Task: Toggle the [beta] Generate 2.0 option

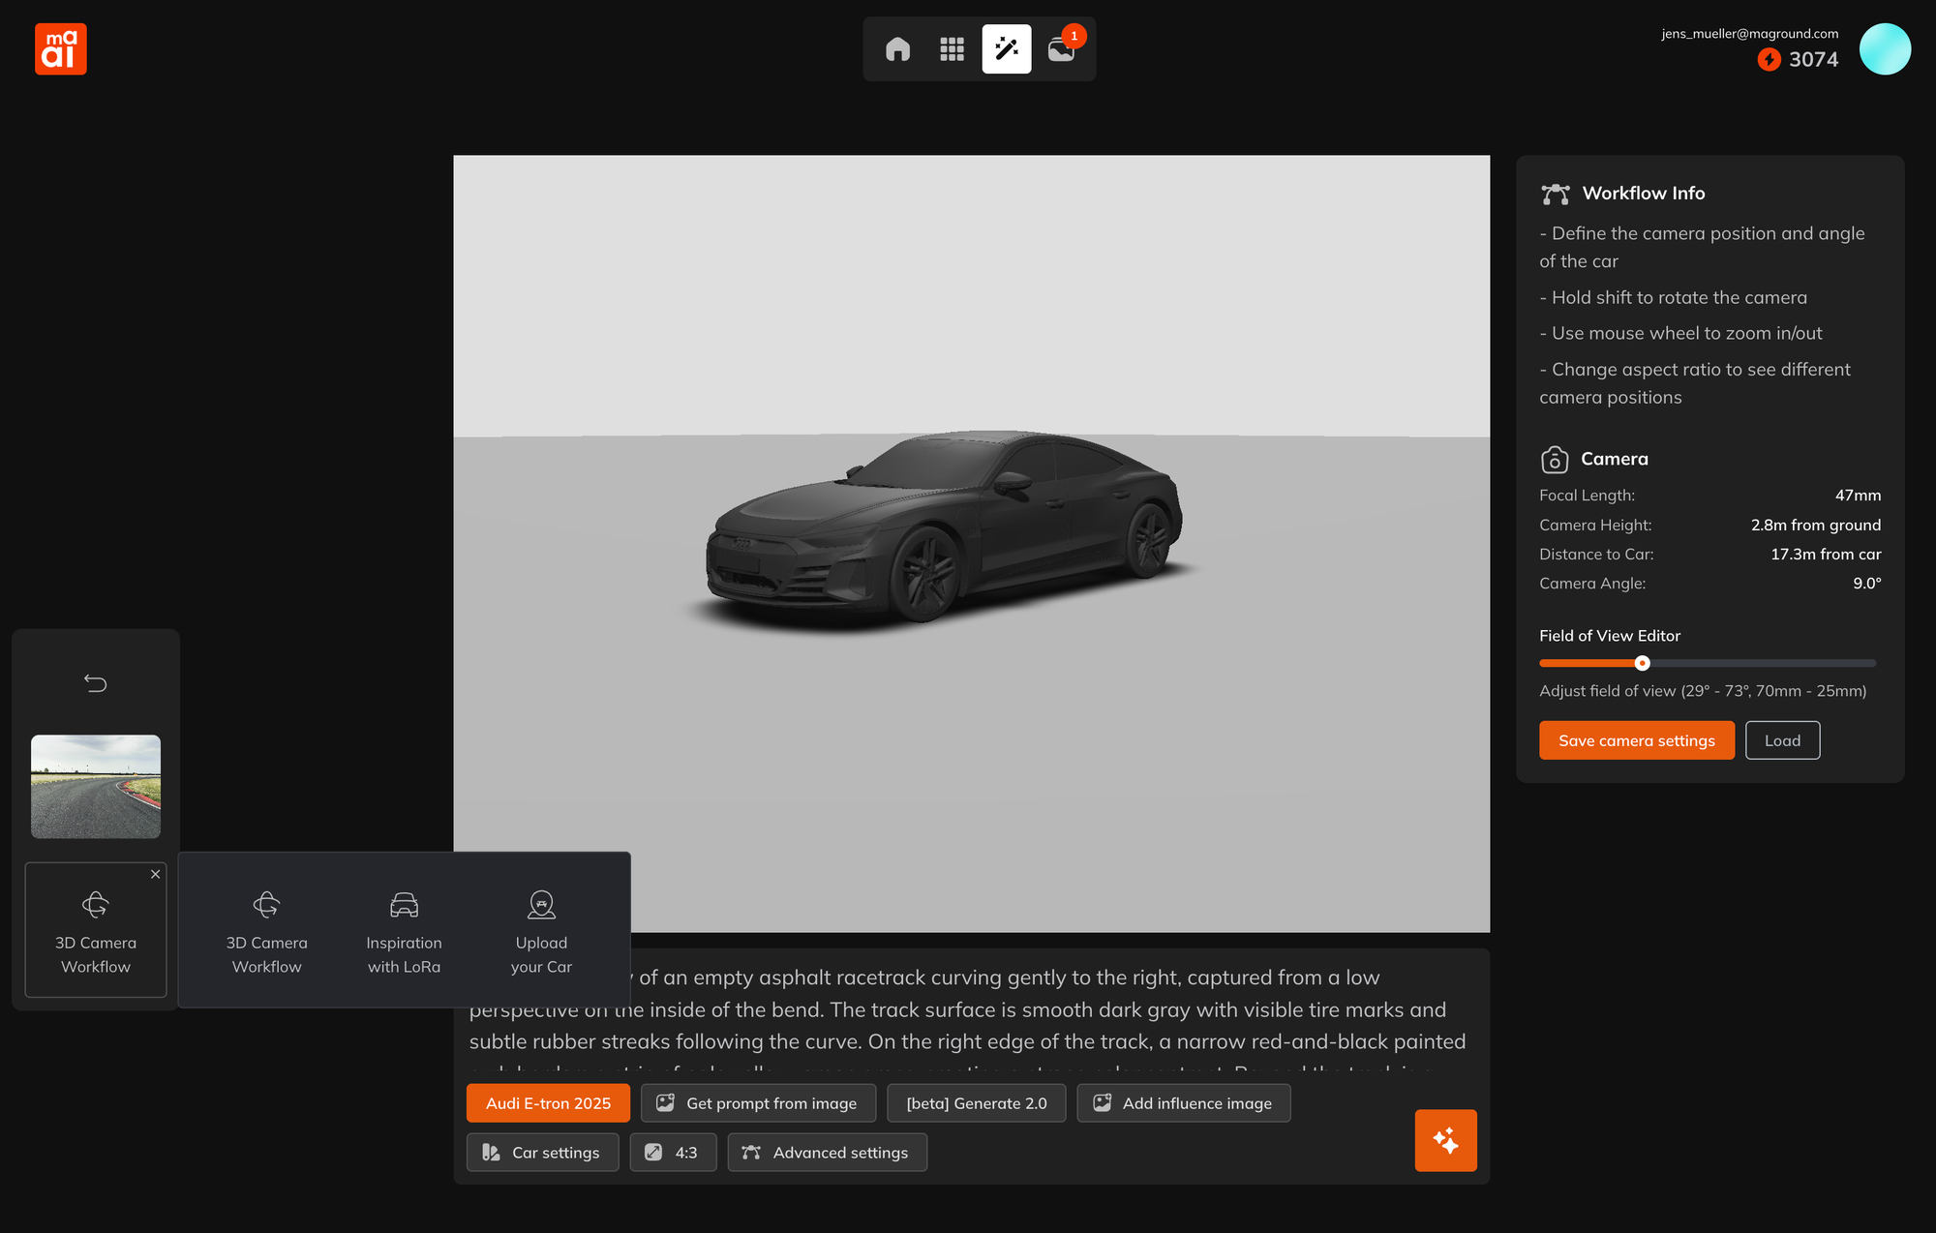Action: tap(976, 1103)
